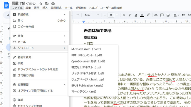Select 名前を変更 menu entry
Image resolution: width=191 pixels, height=107 pixels.
click(x=39, y=57)
